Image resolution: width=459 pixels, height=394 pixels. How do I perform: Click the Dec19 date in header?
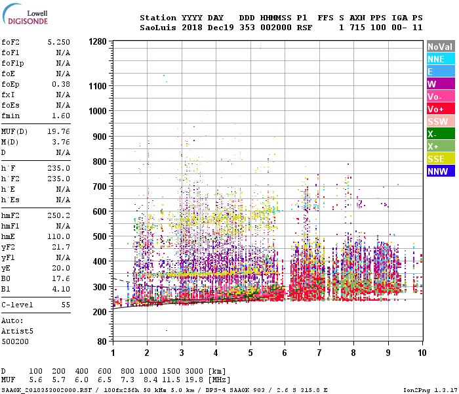coord(221,28)
